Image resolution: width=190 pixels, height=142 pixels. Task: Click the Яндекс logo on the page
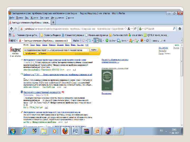point(15,50)
